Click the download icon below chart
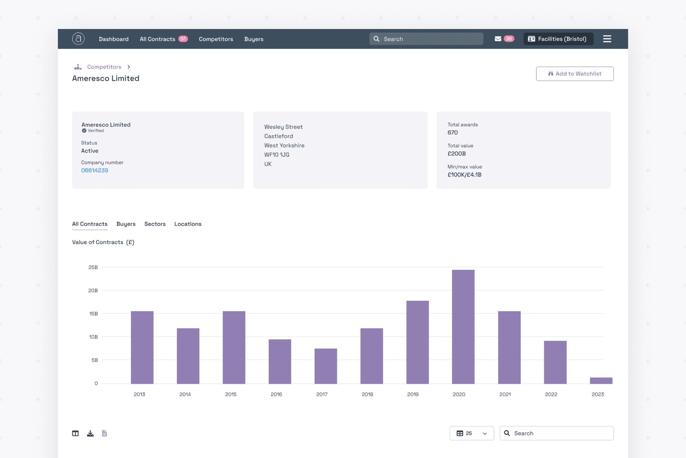 [x=90, y=433]
